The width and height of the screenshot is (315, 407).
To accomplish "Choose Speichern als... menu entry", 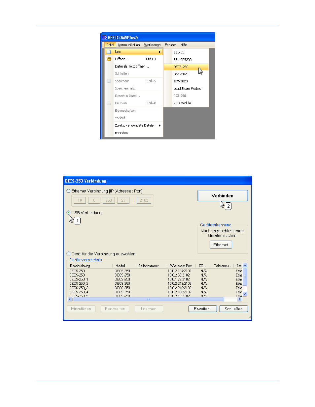I will [134, 88].
